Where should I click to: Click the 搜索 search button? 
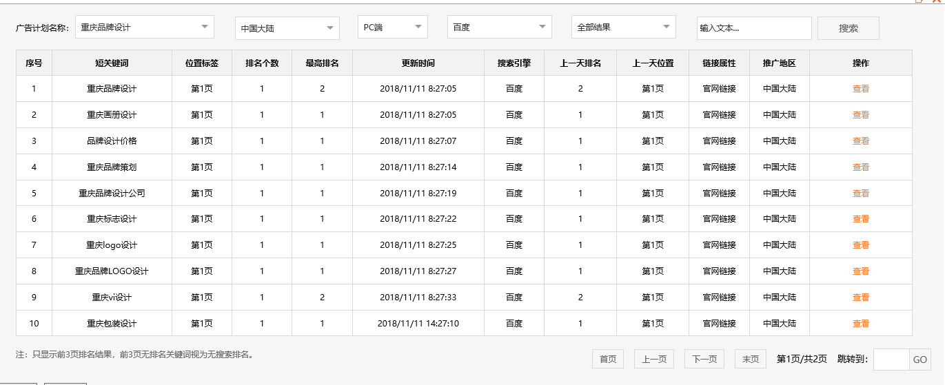pos(849,28)
